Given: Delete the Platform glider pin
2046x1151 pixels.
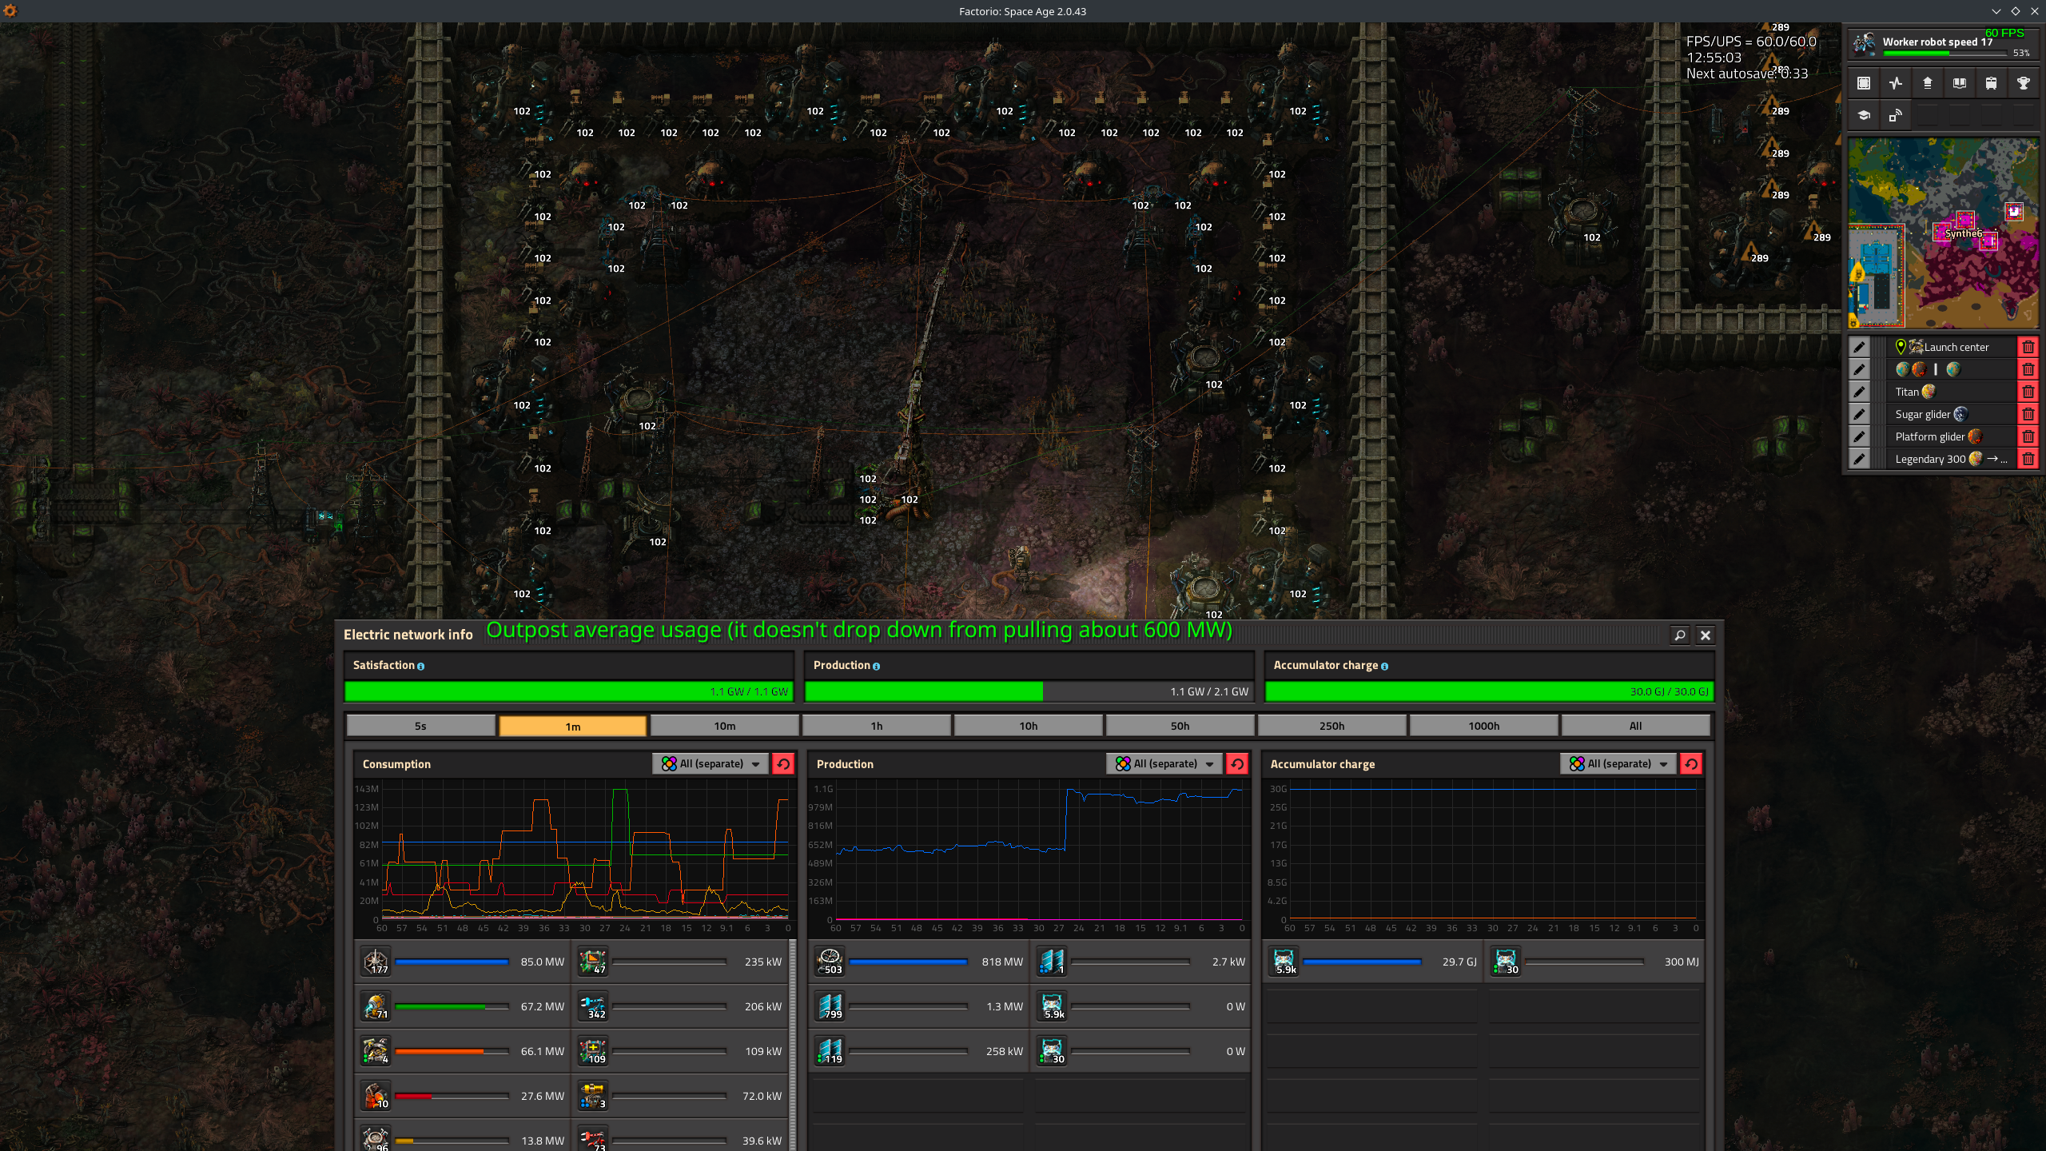Looking at the screenshot, I should point(2028,436).
